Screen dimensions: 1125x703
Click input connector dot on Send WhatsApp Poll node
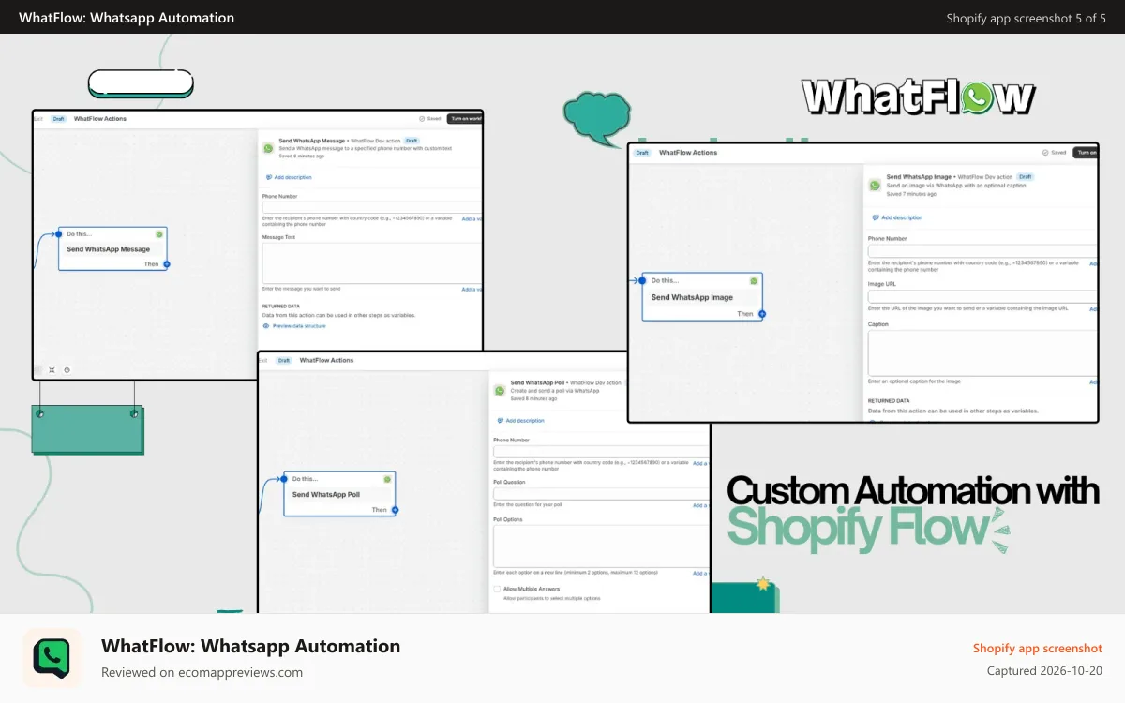tap(284, 478)
